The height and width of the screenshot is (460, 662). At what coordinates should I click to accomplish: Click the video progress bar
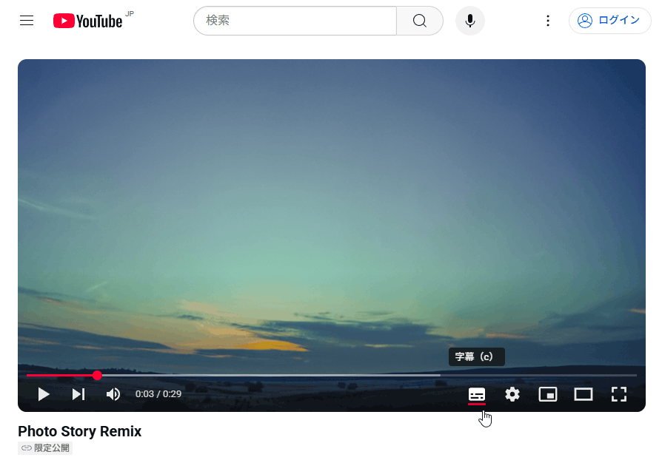tap(332, 375)
